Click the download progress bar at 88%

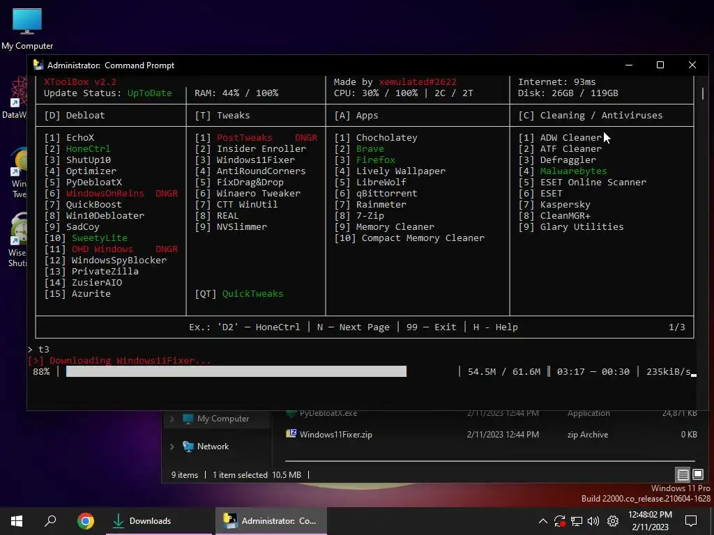click(236, 372)
